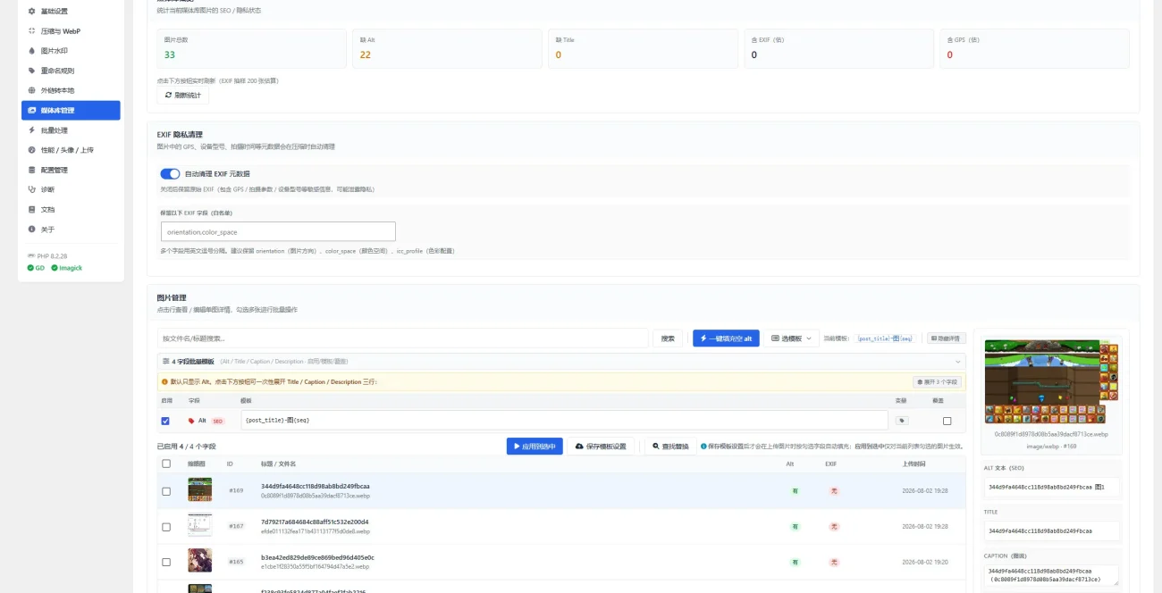Click the blue 应用到选中 button
This screenshot has height=593, width=1162.
point(535,447)
